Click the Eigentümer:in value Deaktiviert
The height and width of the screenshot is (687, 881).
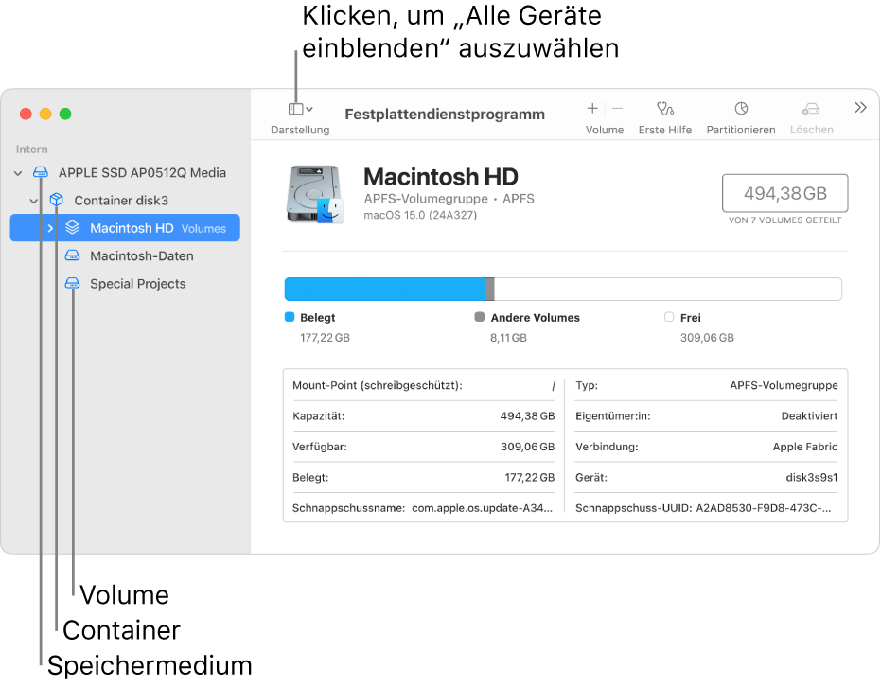tap(809, 416)
